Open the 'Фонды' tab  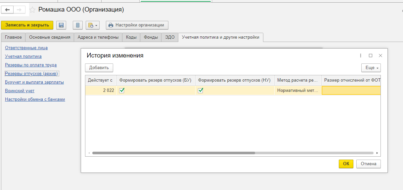pos(151,37)
